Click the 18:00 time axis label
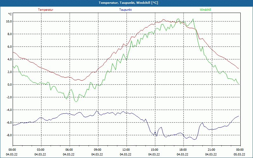The height and width of the screenshot is (158, 253). tap(183, 150)
